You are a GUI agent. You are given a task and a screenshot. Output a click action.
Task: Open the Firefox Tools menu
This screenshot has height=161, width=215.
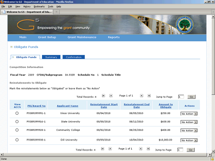pyautogui.click(x=51, y=7)
